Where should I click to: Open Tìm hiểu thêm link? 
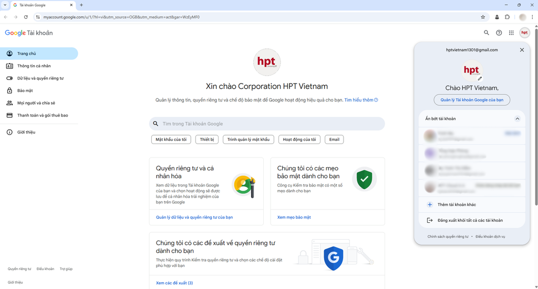(x=361, y=100)
